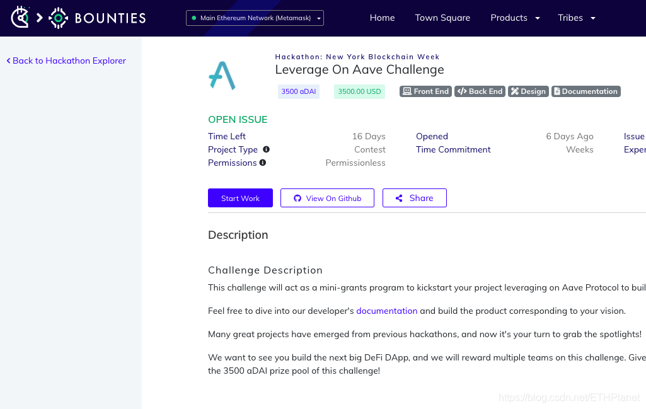The width and height of the screenshot is (646, 409).
Task: Select the Documentation tag
Action: (586, 91)
